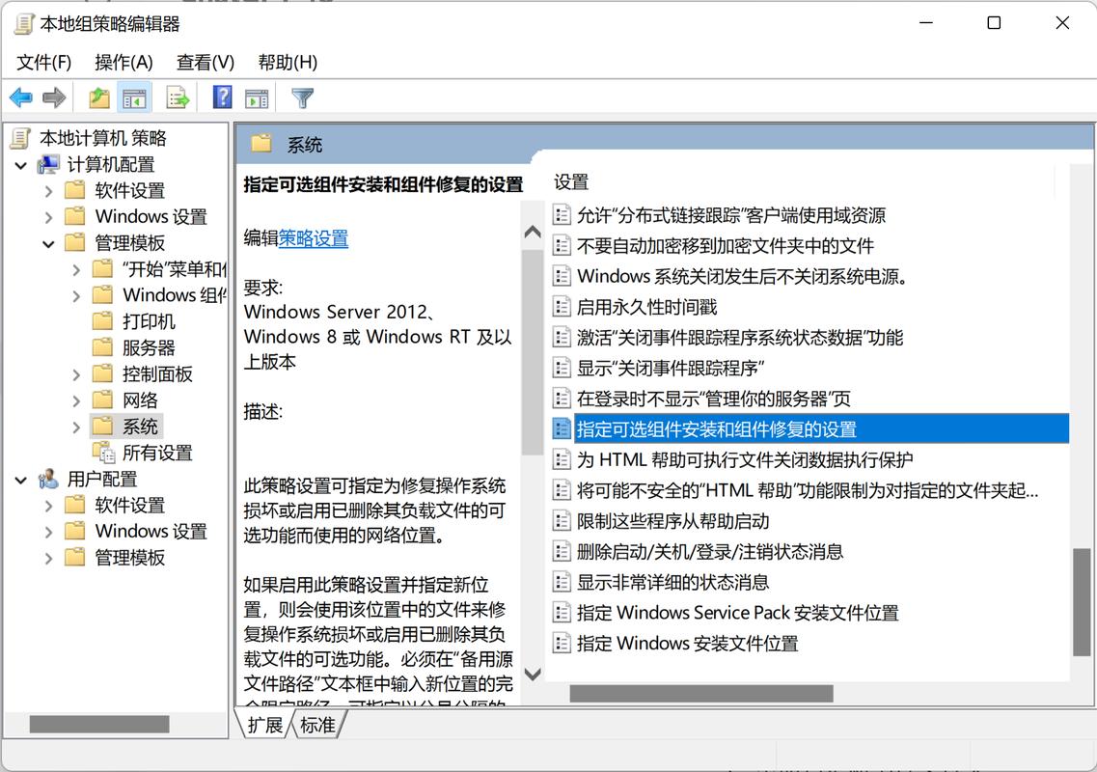Click the Back arrow toolbar icon
This screenshot has width=1097, height=772.
point(21,97)
